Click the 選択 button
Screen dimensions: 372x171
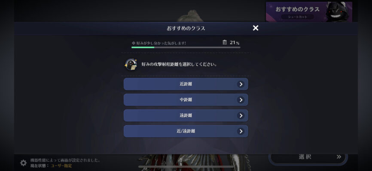point(308,157)
